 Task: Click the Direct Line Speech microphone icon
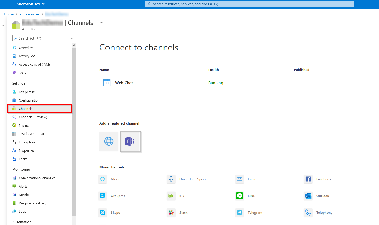(171, 179)
